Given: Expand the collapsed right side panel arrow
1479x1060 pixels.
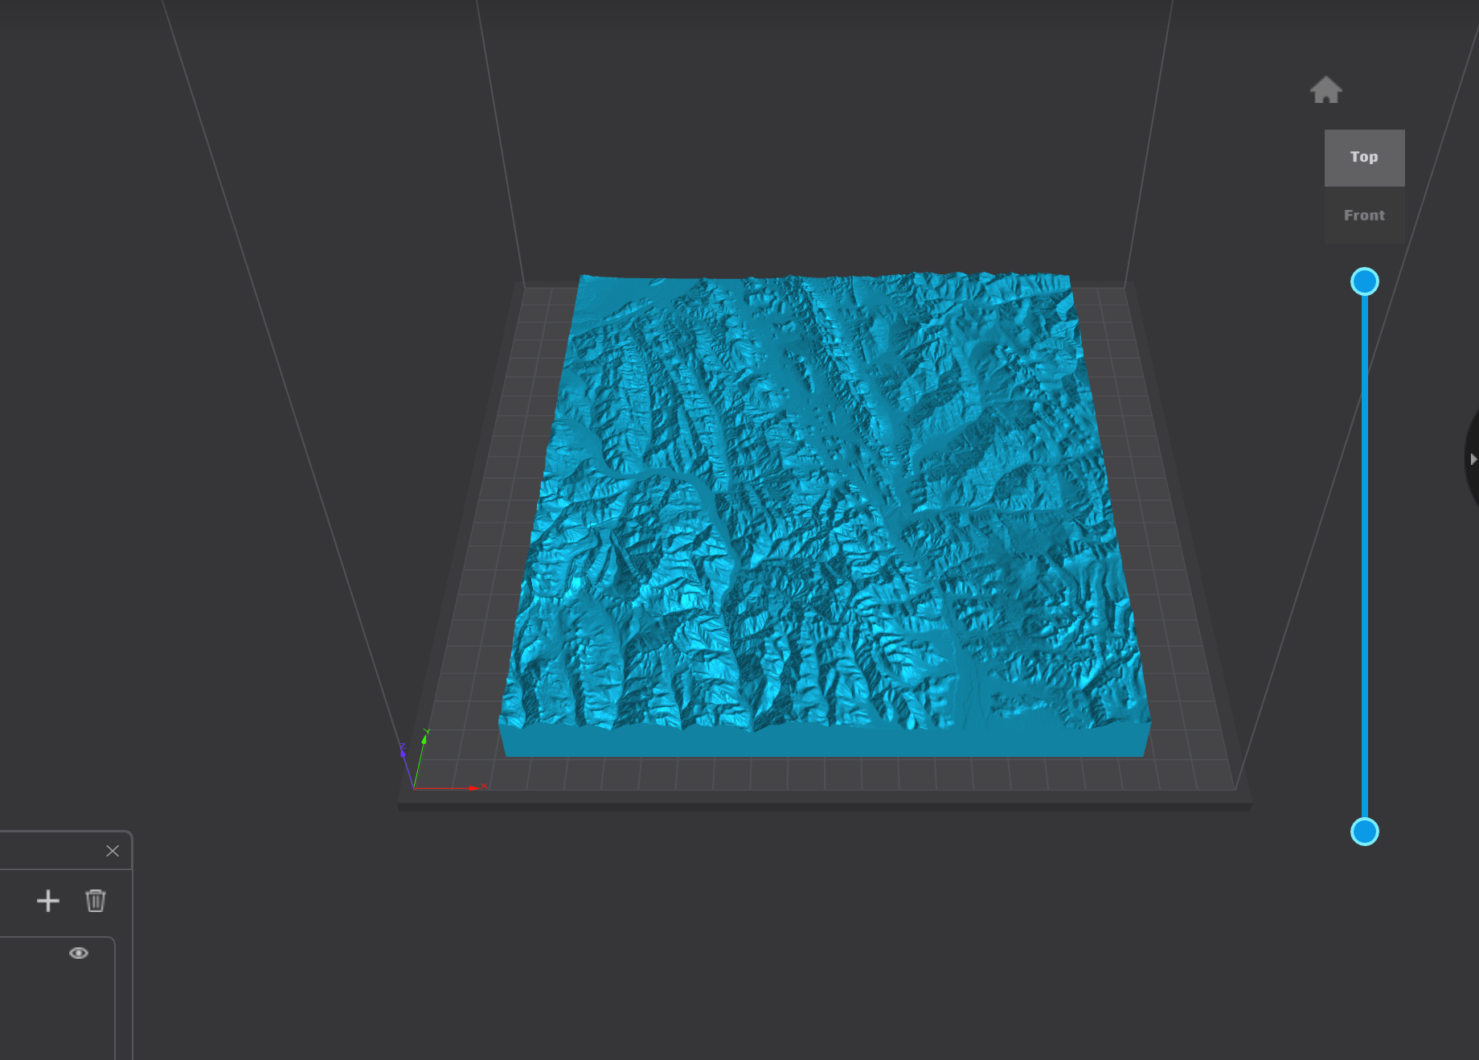Looking at the screenshot, I should pyautogui.click(x=1473, y=459).
